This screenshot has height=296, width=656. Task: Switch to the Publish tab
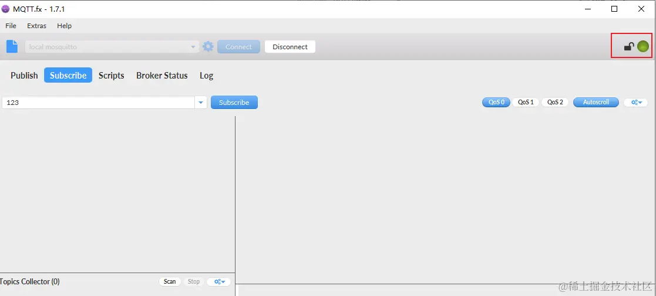pos(24,76)
